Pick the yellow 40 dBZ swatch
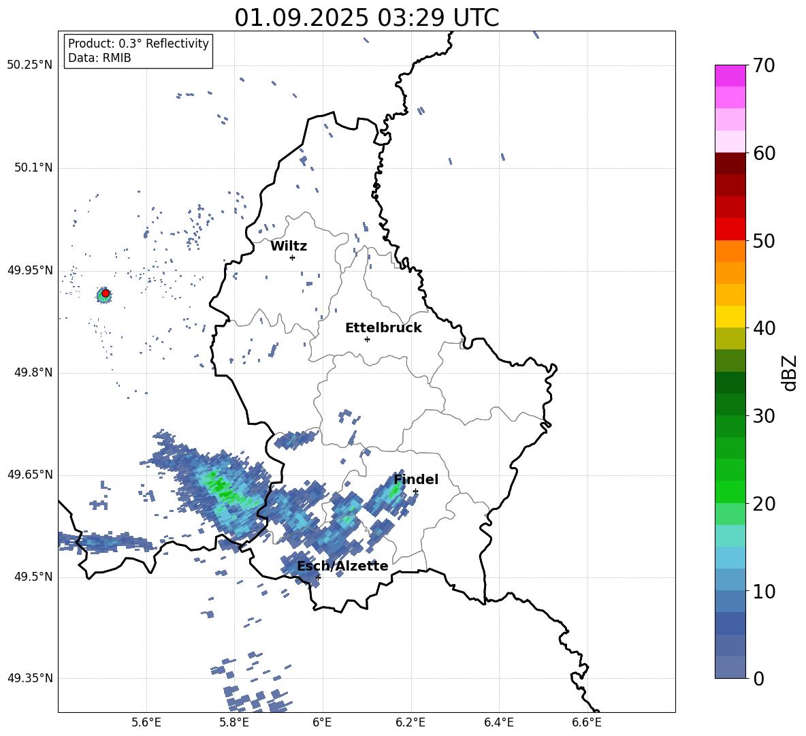 (x=730, y=317)
